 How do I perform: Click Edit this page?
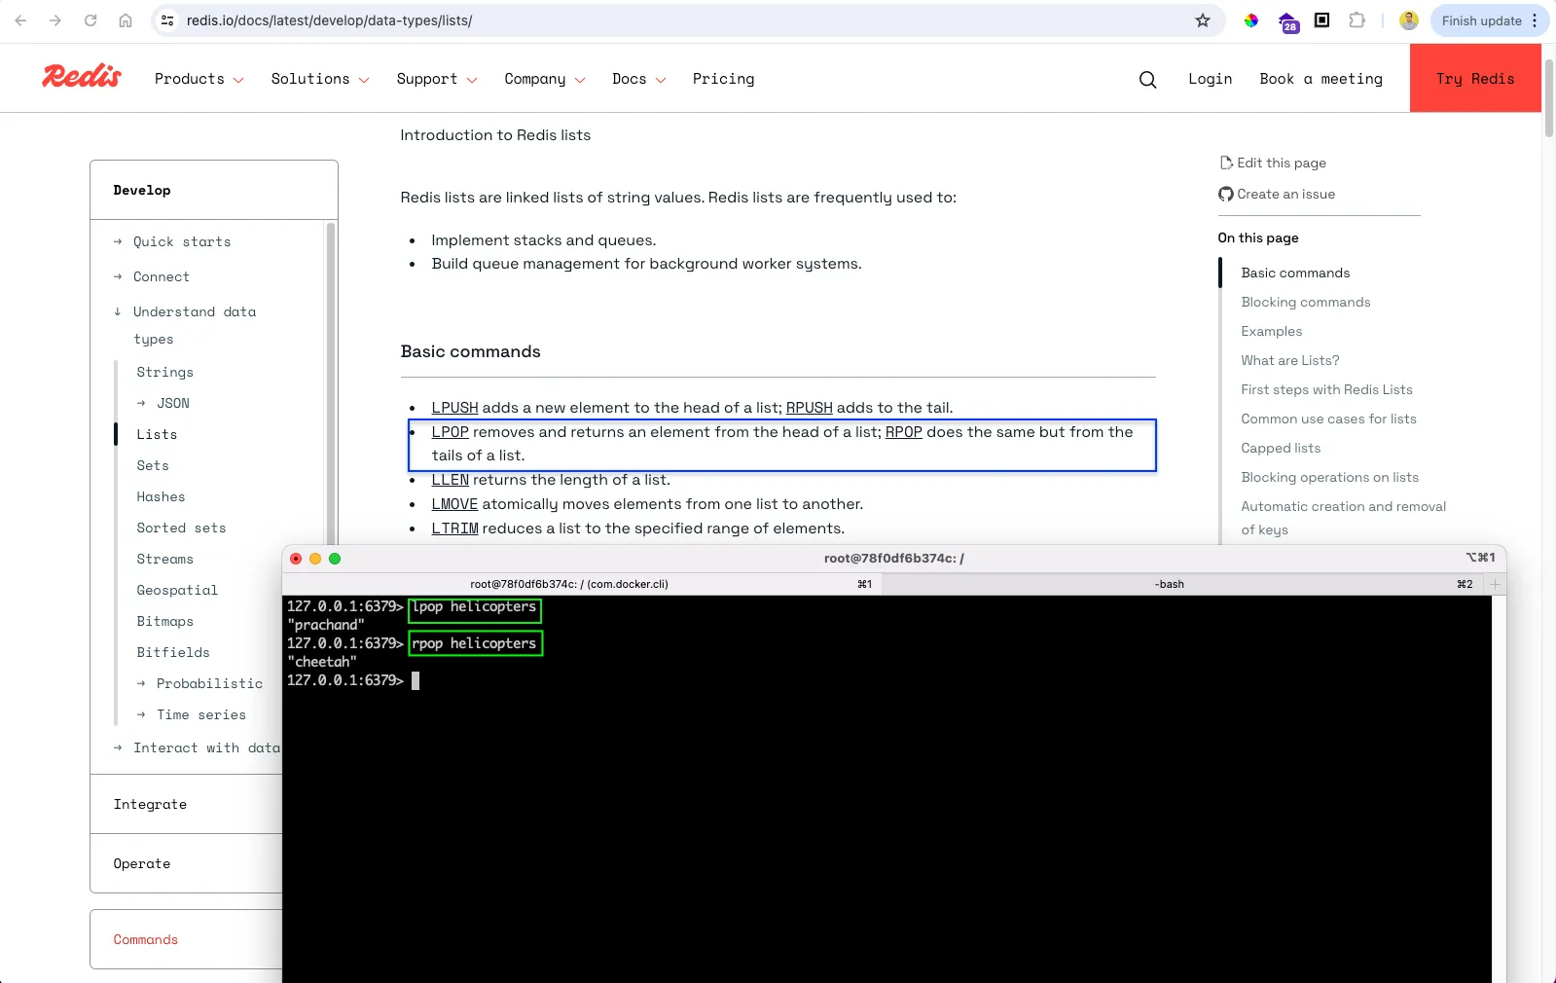click(1273, 163)
